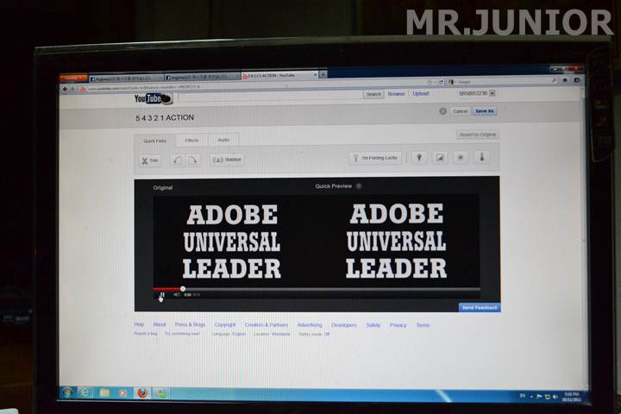Open the Creators & Partners footer link
Screen dimensions: 621x414
(x=267, y=325)
